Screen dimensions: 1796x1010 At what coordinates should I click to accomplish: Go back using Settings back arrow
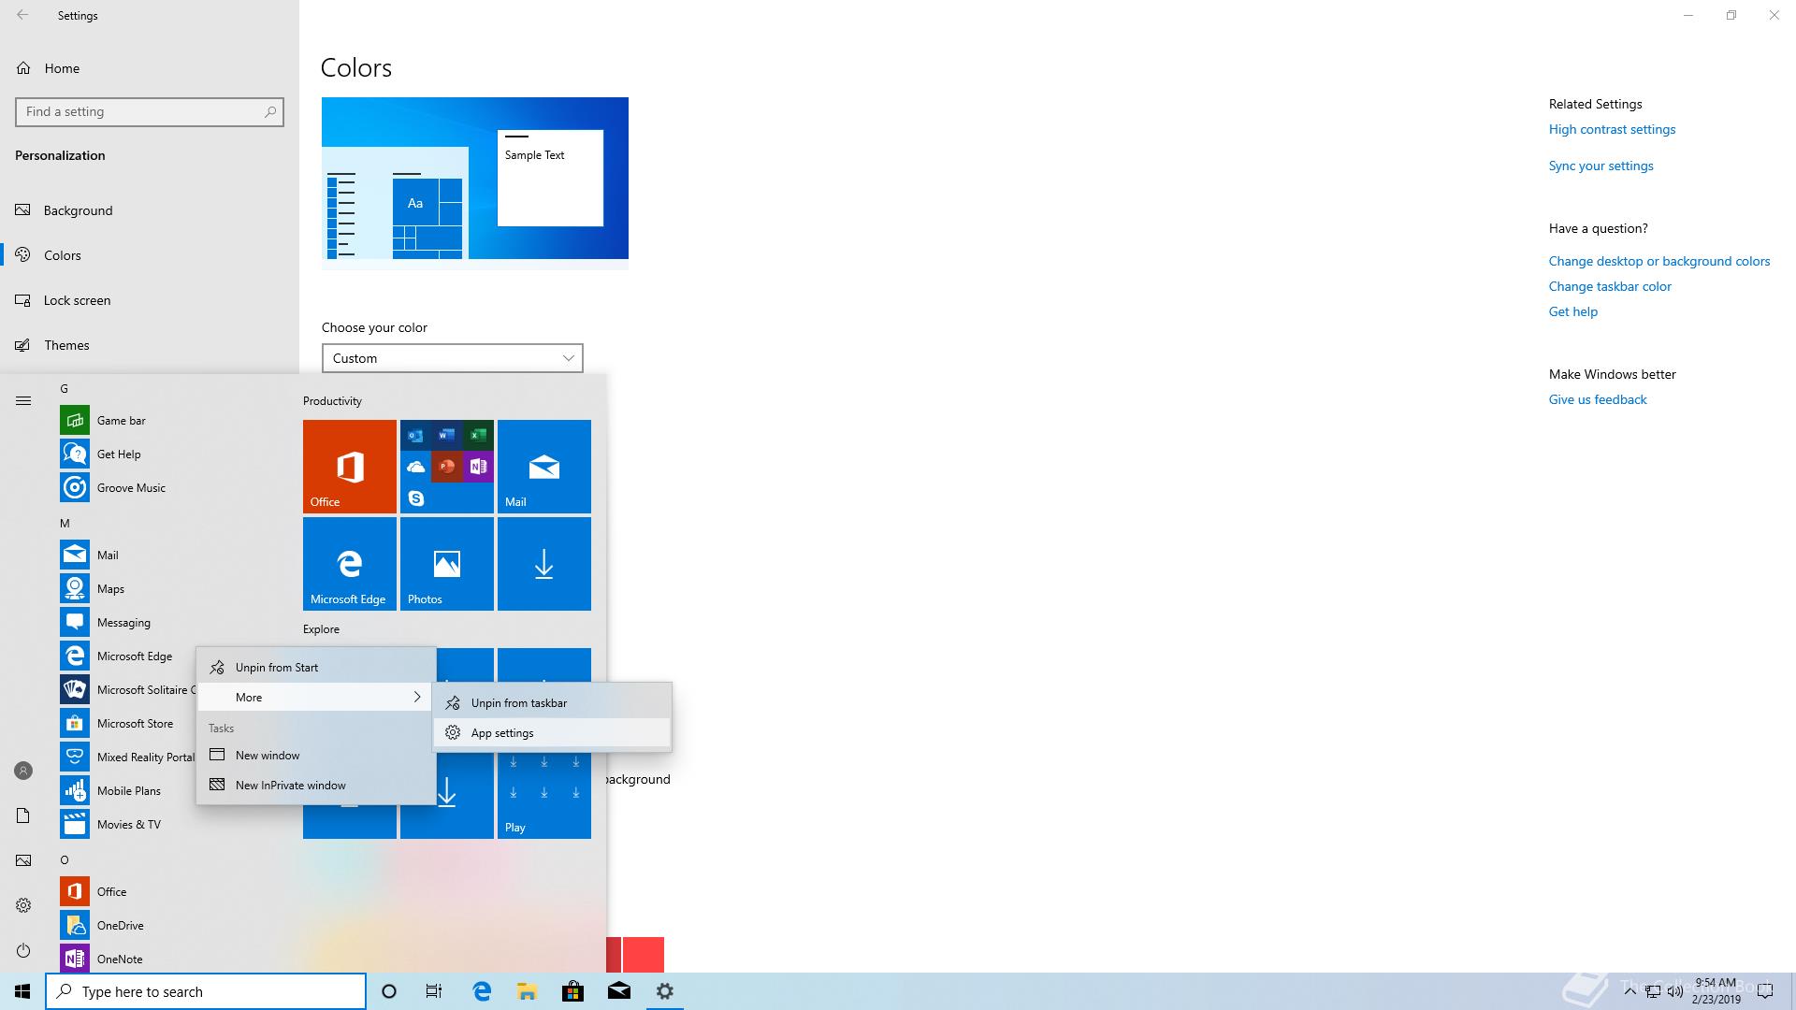click(22, 15)
